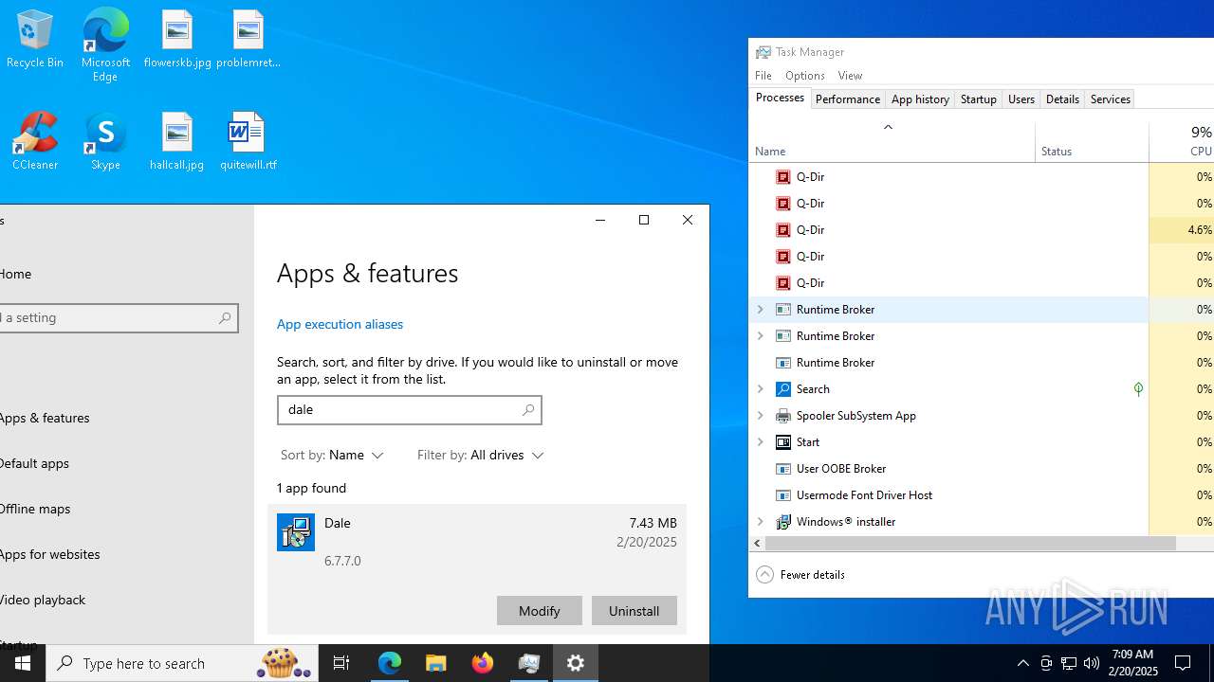Click the Search process icon in Task Manager
The width and height of the screenshot is (1214, 682).
coord(783,388)
